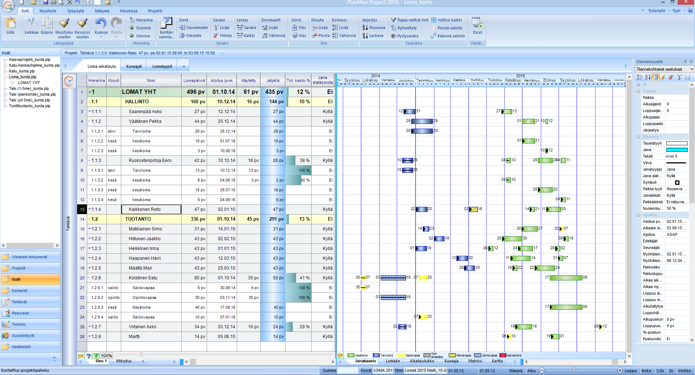Click the Lomapäiviä column header
The height and width of the screenshot is (375, 695).
point(194,80)
